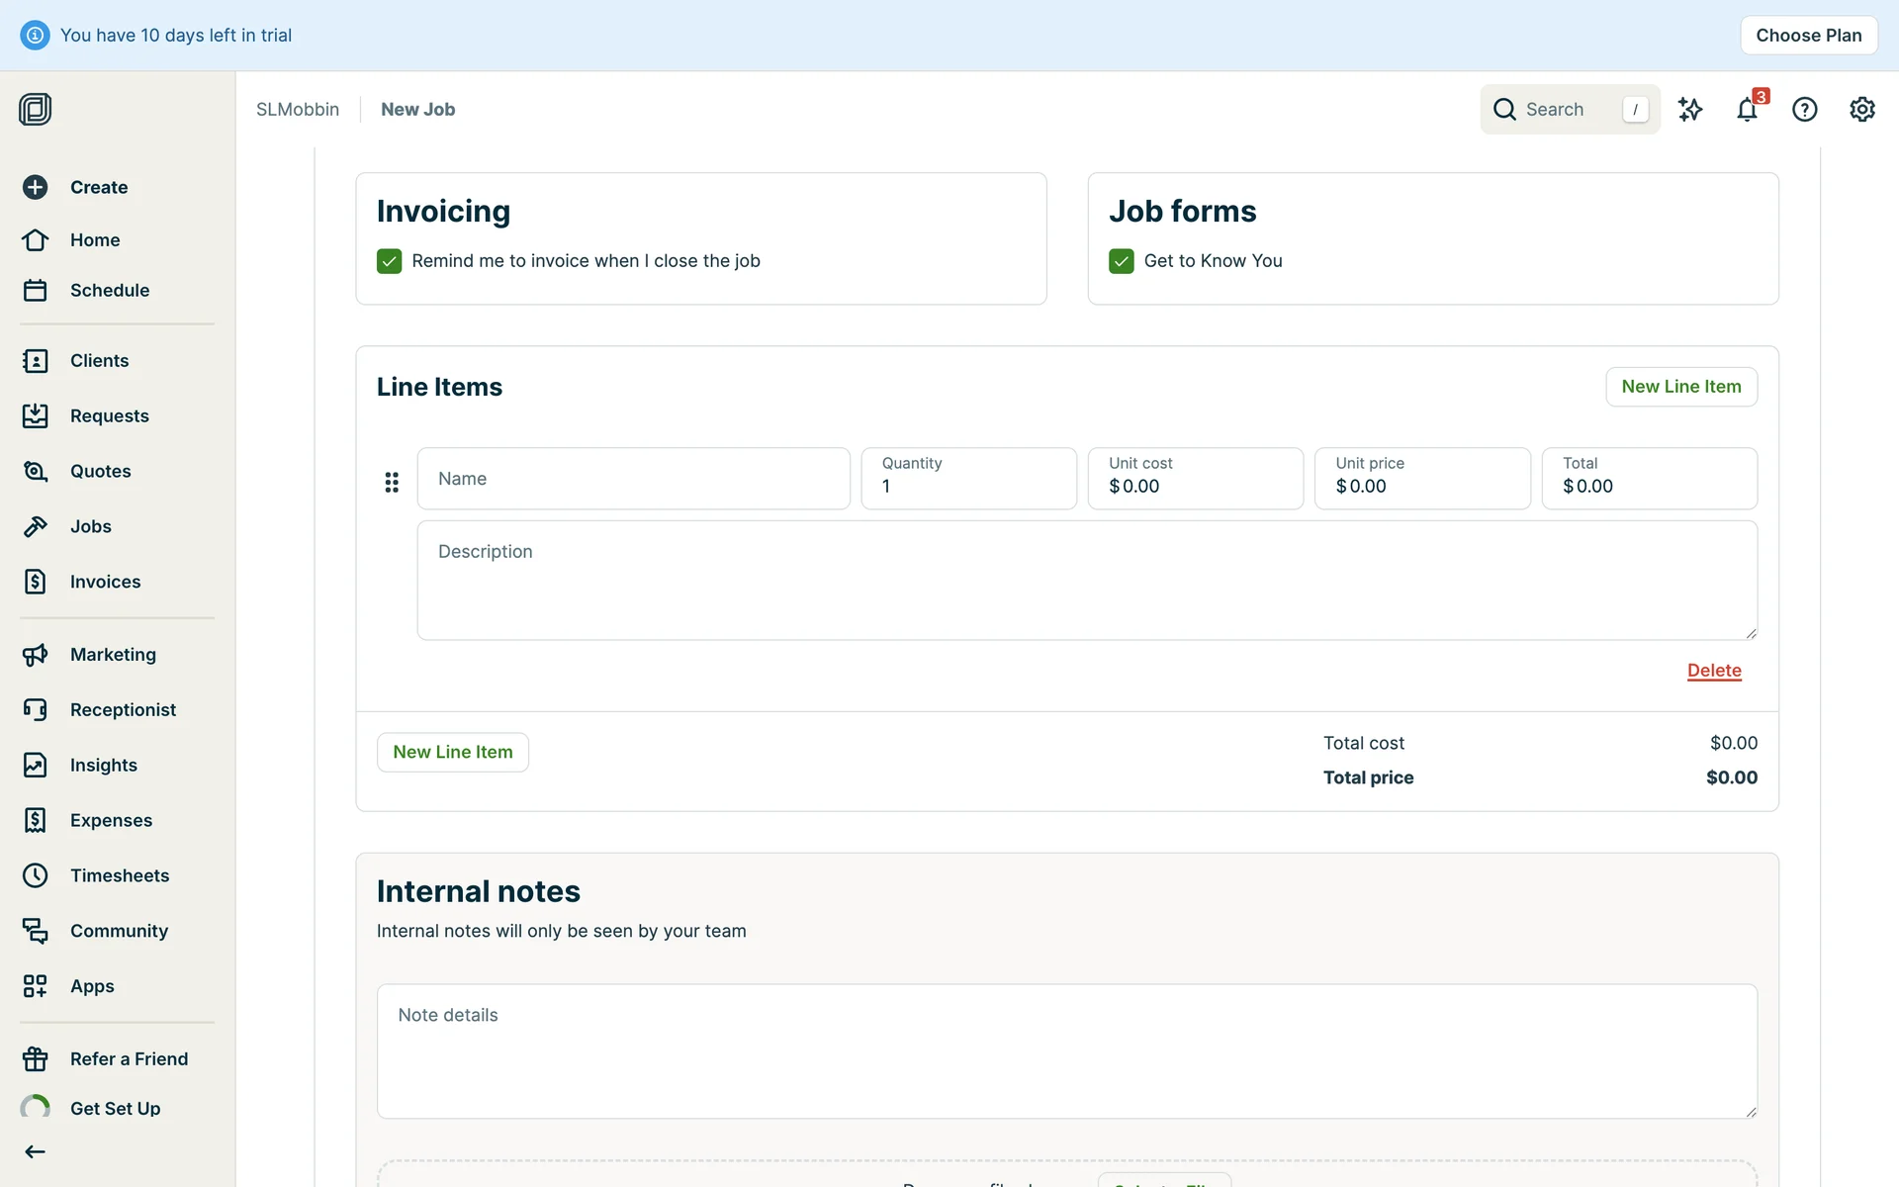This screenshot has height=1187, width=1899.
Task: Open the help question mark icon
Action: pos(1804,110)
